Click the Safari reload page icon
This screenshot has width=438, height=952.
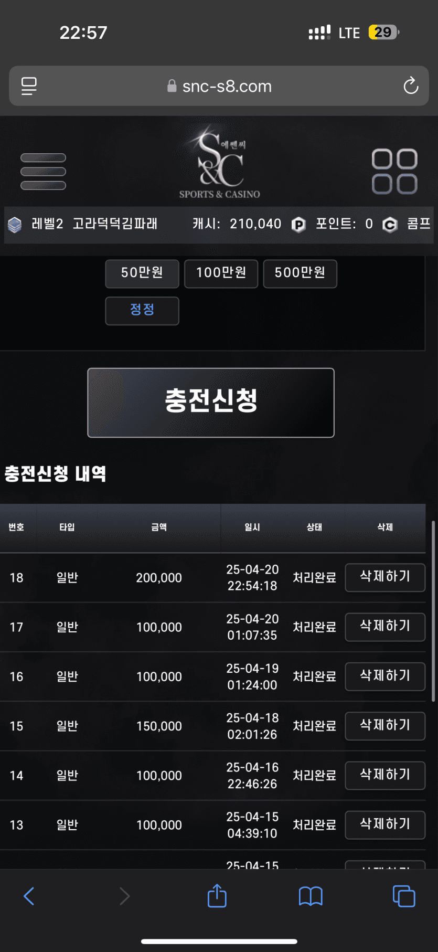pos(411,86)
